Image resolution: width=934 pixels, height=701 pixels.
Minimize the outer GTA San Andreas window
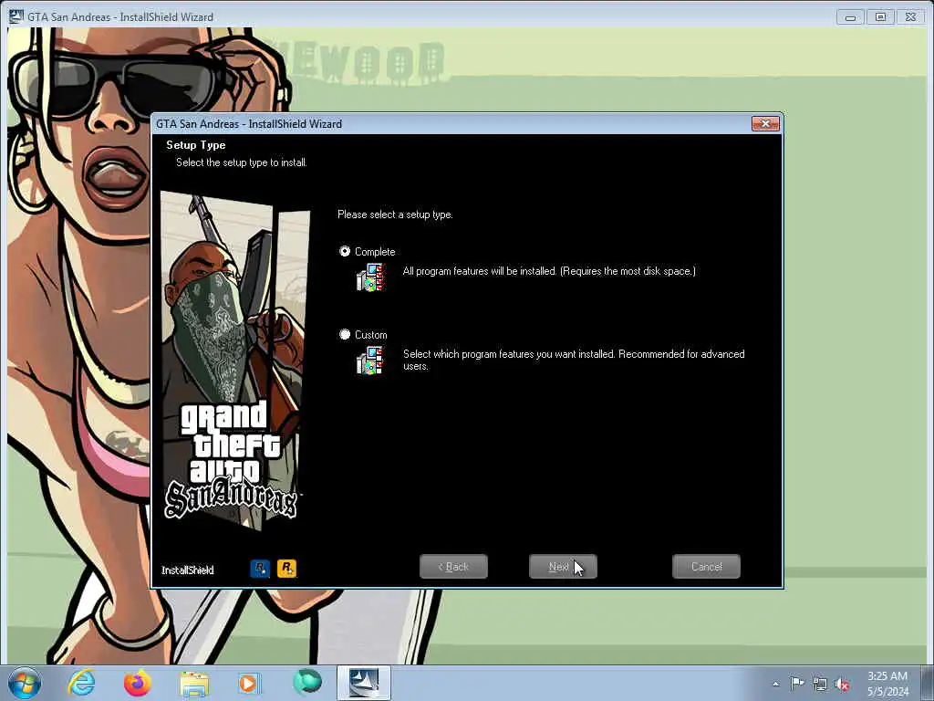click(x=850, y=17)
